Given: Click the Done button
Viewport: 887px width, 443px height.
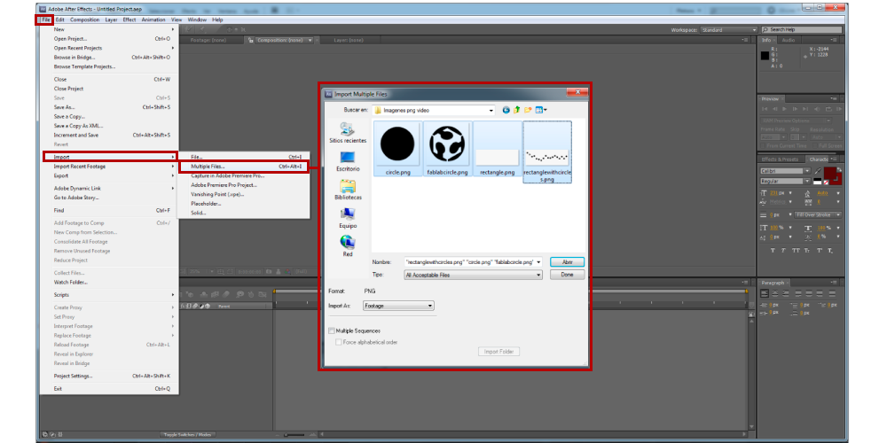Looking at the screenshot, I should coord(568,275).
